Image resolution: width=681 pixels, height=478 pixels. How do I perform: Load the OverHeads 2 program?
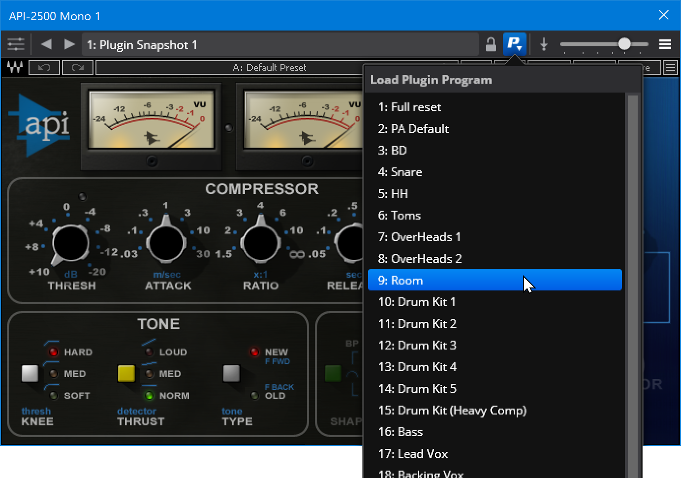[x=495, y=258]
